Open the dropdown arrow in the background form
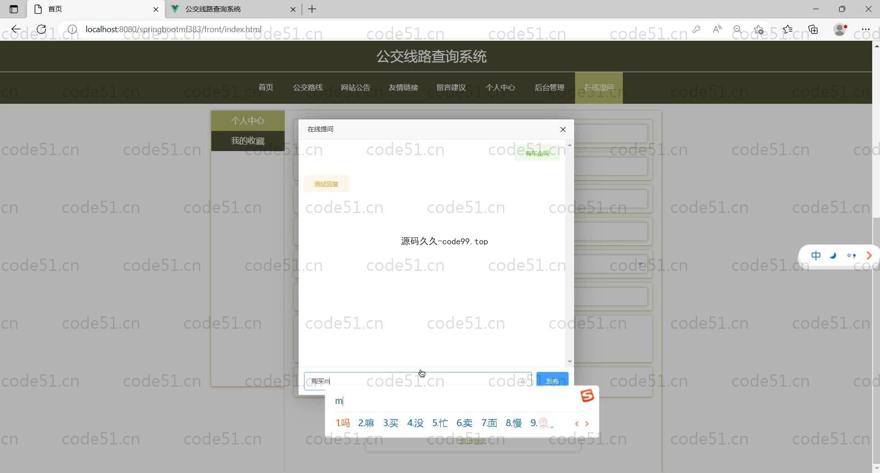The width and height of the screenshot is (880, 473). point(641,265)
